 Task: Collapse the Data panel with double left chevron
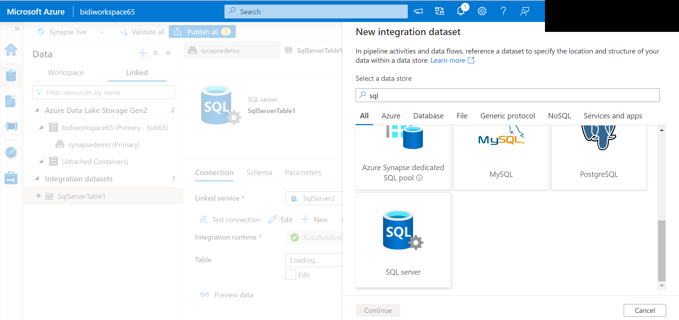tap(168, 53)
